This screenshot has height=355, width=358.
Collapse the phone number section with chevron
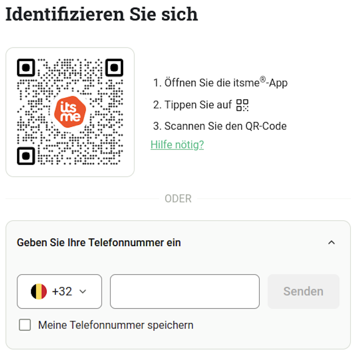click(332, 243)
